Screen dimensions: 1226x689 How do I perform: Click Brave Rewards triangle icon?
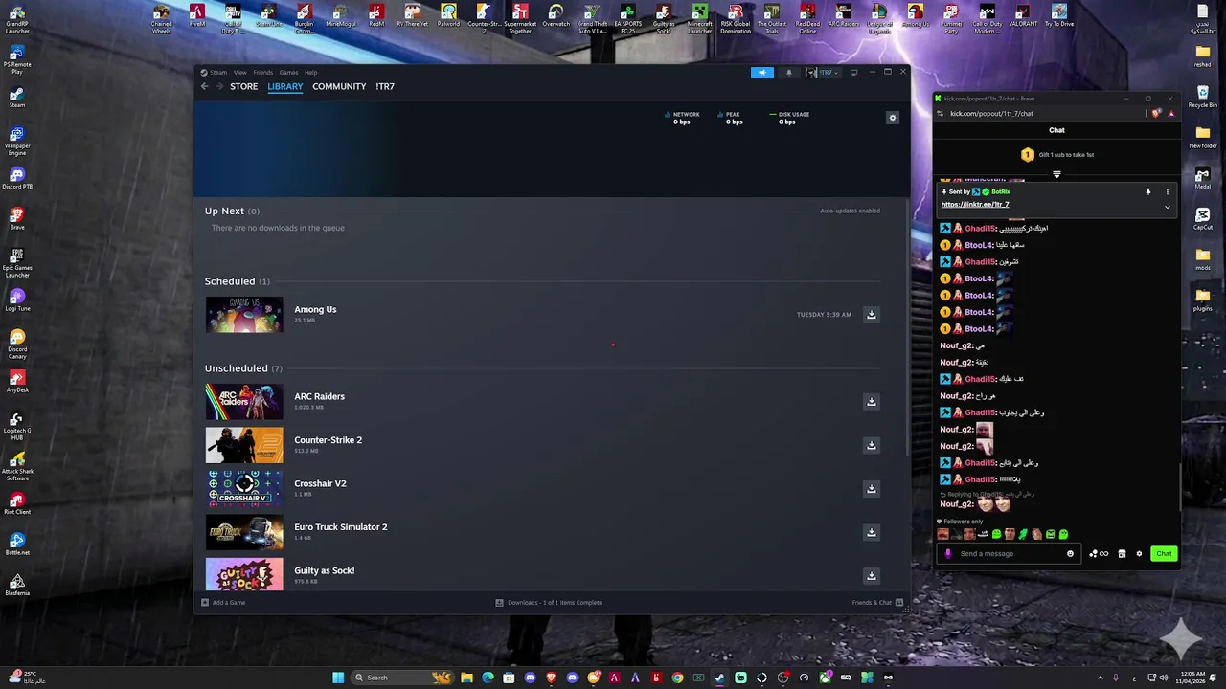pos(1171,114)
